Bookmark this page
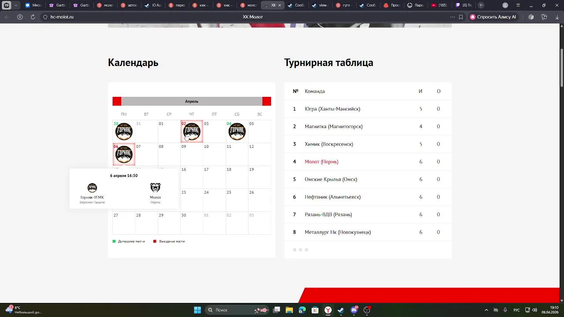 (461, 17)
